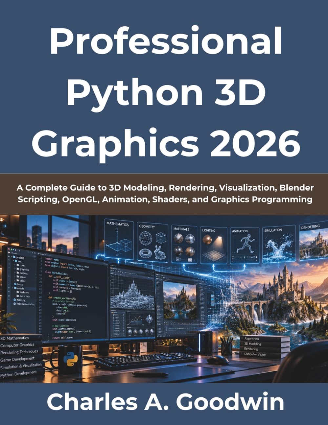Viewport: 328px width, 425px height.
Task: Click the "Python Development" book spine
Action: 22,373
